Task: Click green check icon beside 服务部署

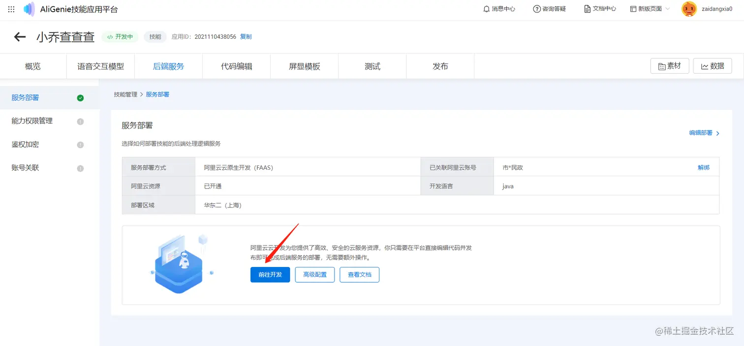Action: point(80,98)
